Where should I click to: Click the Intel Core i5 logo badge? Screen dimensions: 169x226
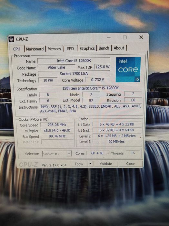[x=128, y=70]
